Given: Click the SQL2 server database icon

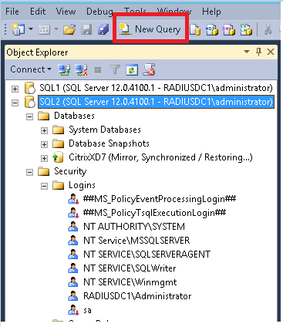Looking at the screenshot, I should 29,102.
